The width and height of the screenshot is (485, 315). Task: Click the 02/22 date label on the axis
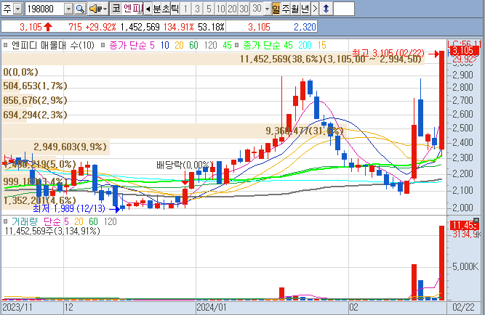tap(463, 307)
